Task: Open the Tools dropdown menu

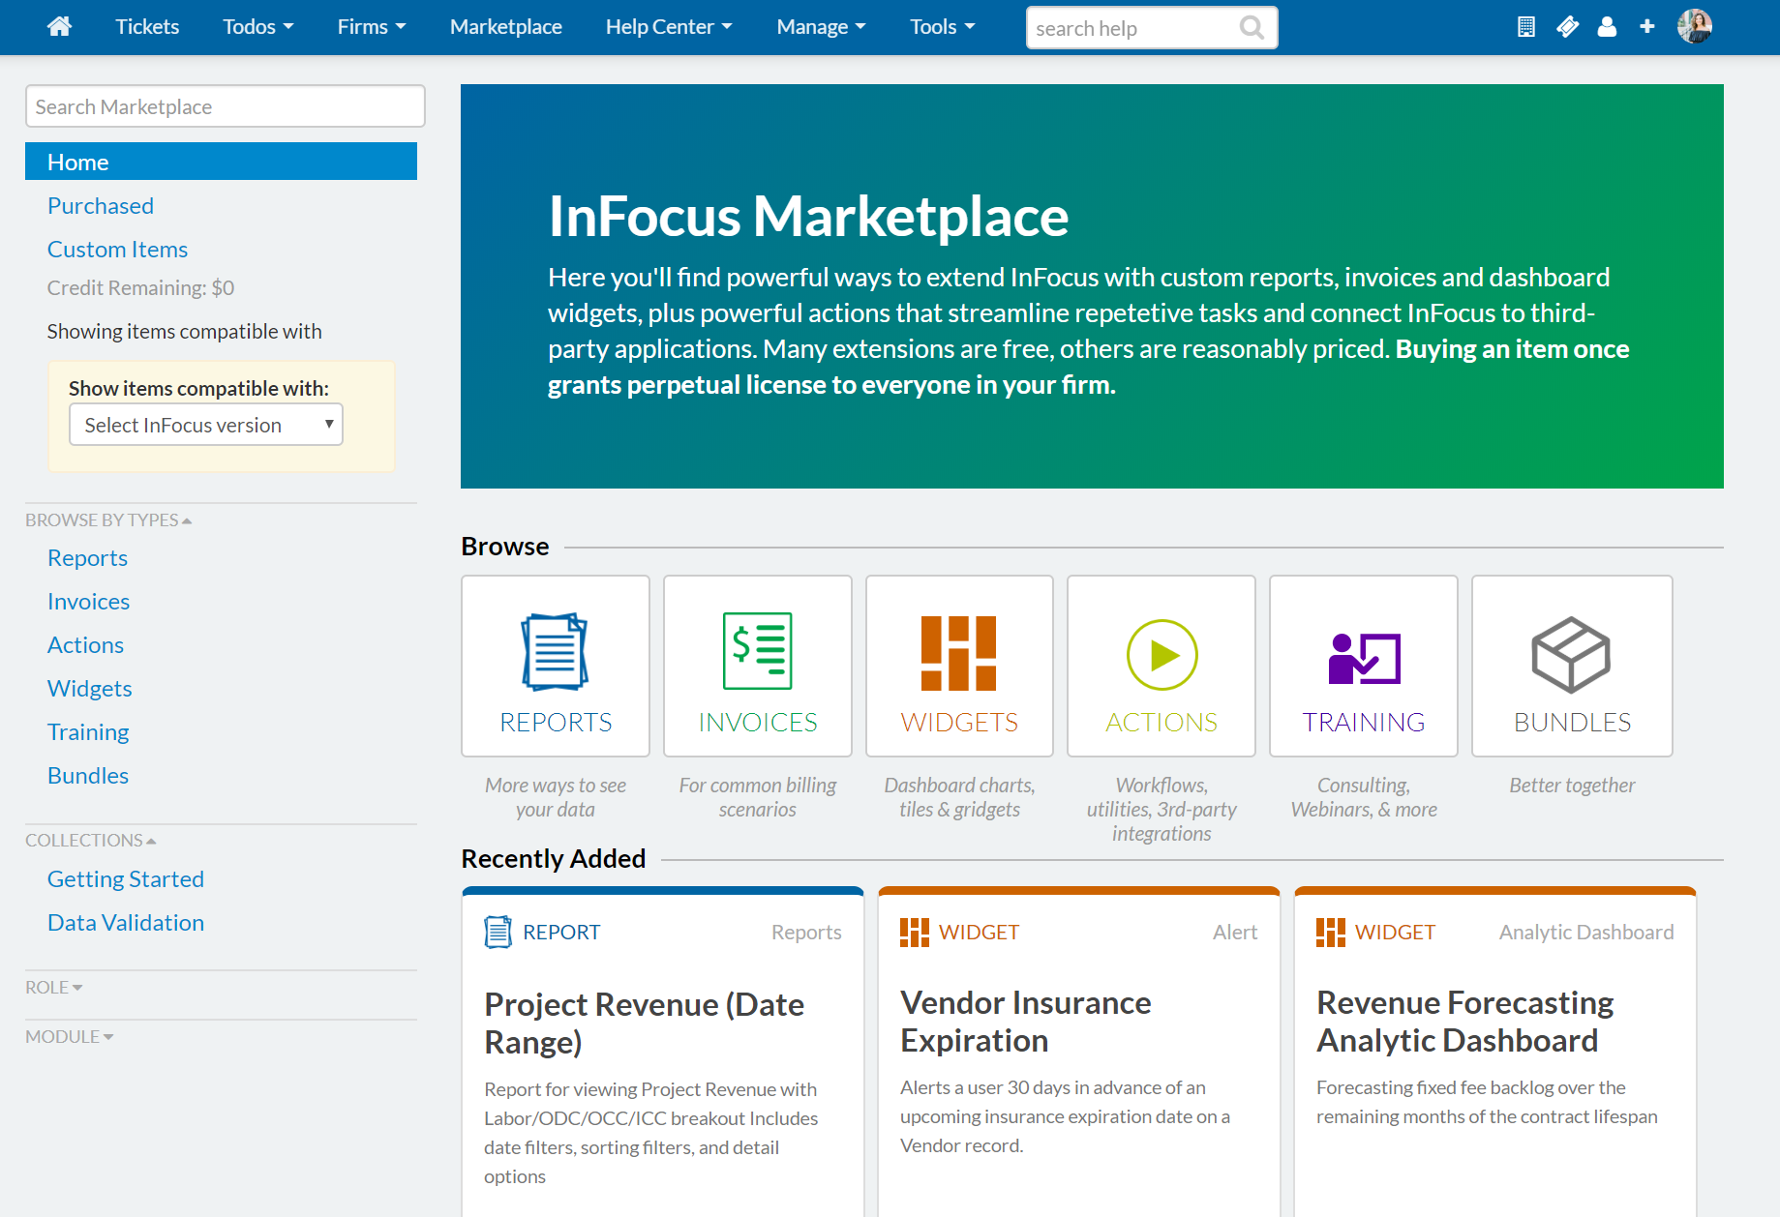Action: [942, 27]
